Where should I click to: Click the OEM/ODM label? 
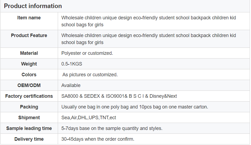point(29,85)
